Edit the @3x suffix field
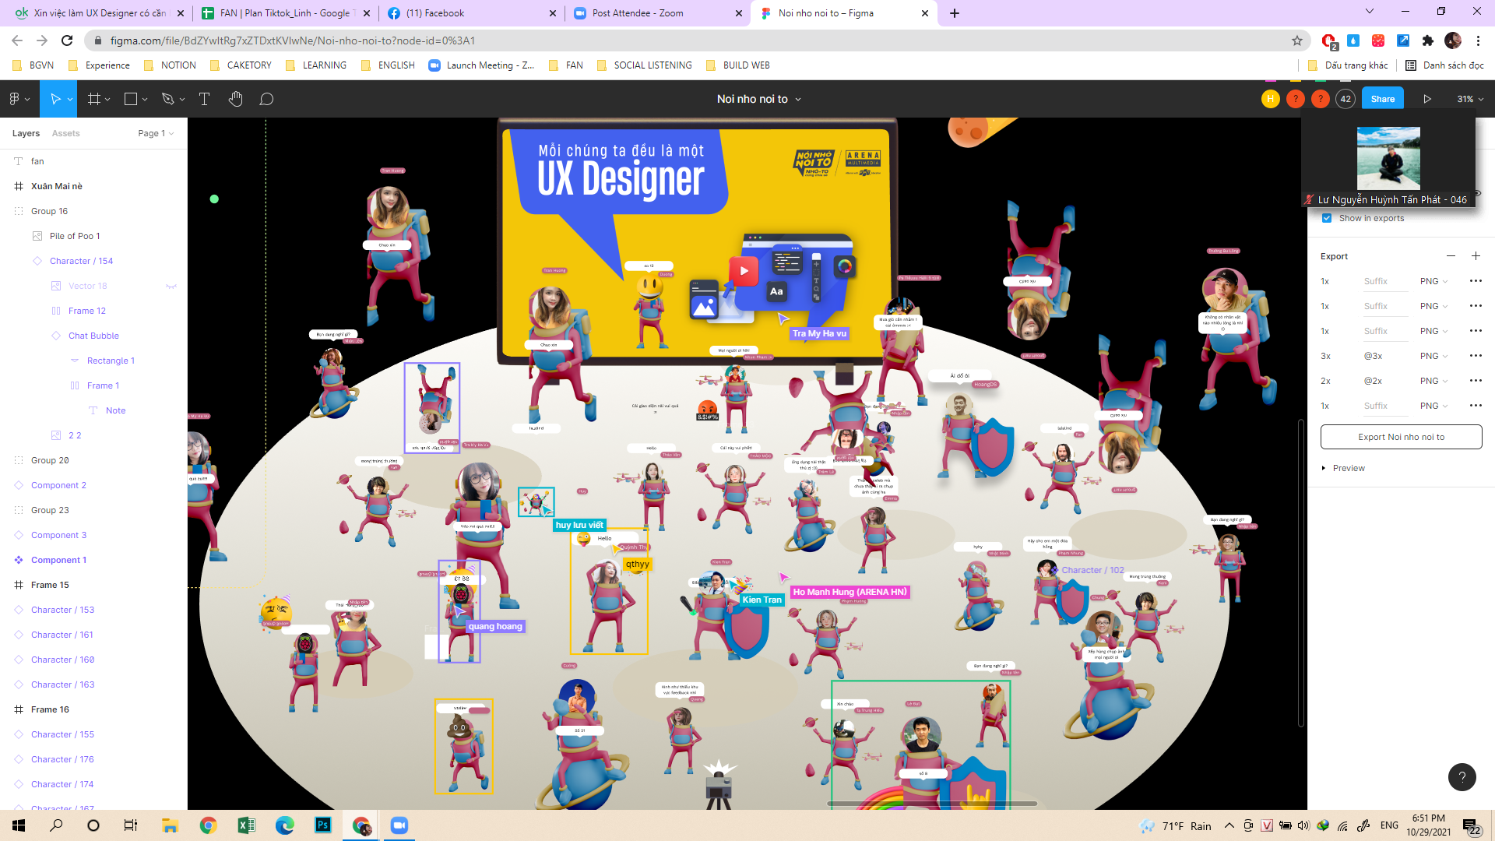 [x=1385, y=356]
